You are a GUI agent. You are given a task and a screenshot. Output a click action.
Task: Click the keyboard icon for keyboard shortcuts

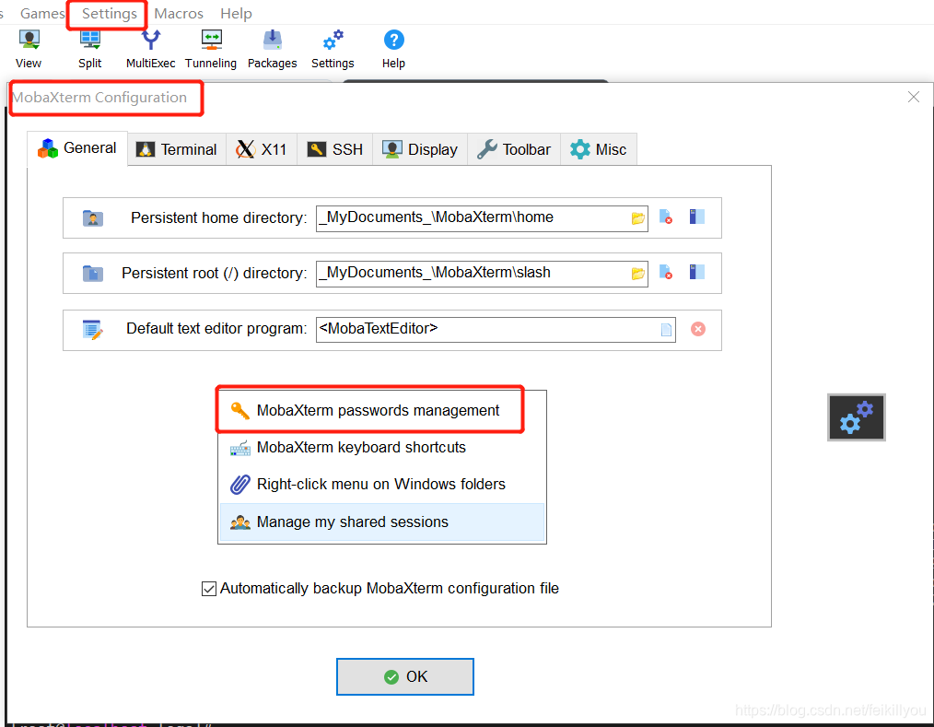pos(240,448)
